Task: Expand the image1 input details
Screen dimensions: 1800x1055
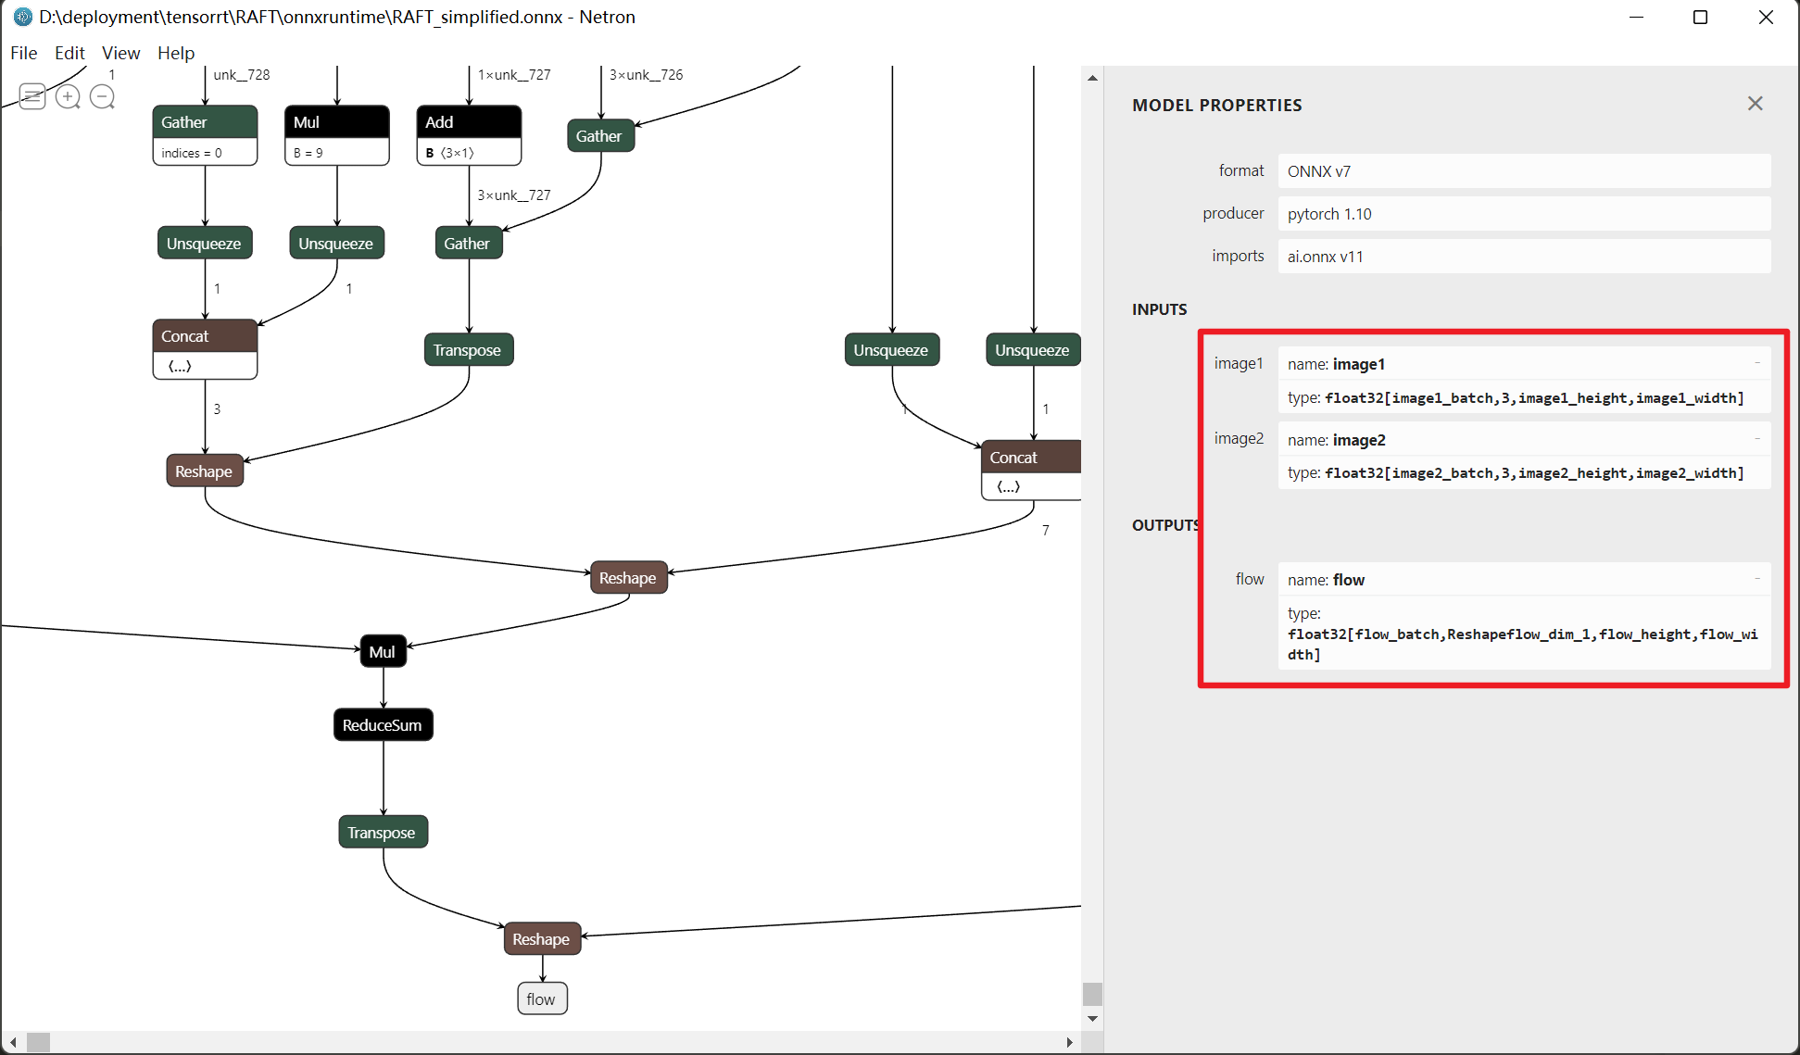Action: tap(1756, 363)
